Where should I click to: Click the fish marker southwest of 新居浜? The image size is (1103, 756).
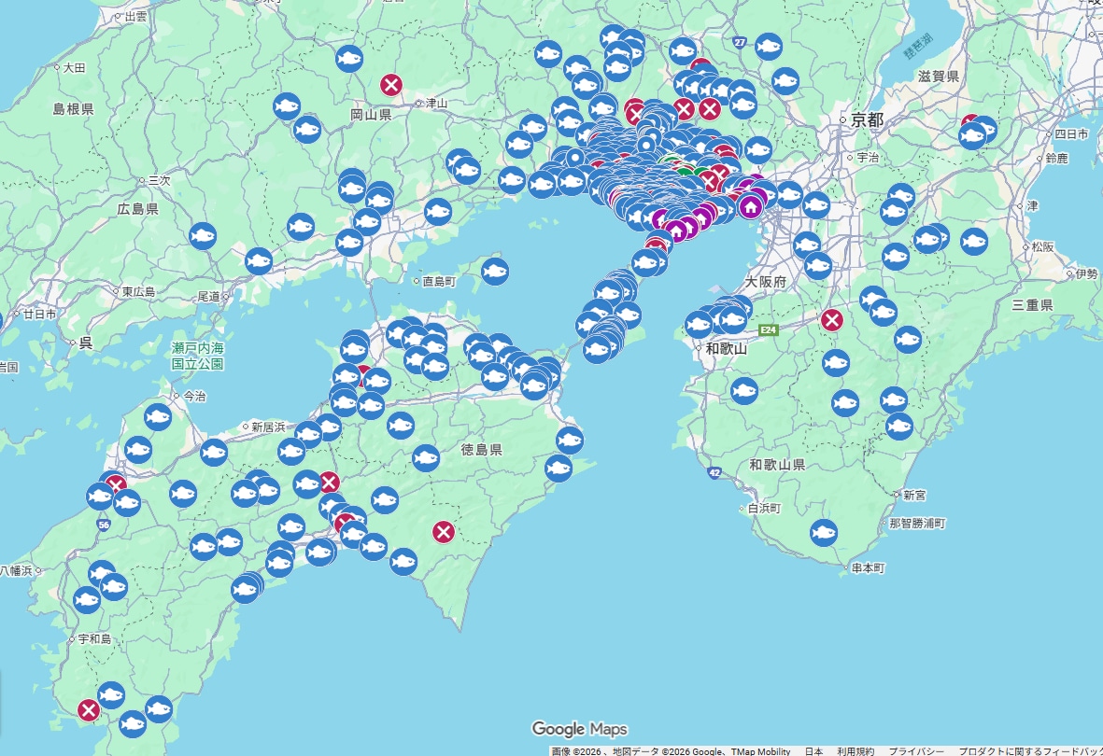tap(214, 452)
